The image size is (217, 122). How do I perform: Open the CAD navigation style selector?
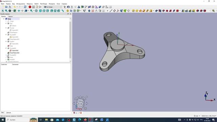pos(197,116)
